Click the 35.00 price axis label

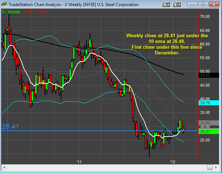(x=205, y=113)
